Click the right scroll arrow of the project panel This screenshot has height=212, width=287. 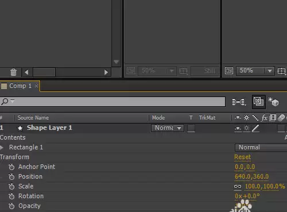pos(106,72)
